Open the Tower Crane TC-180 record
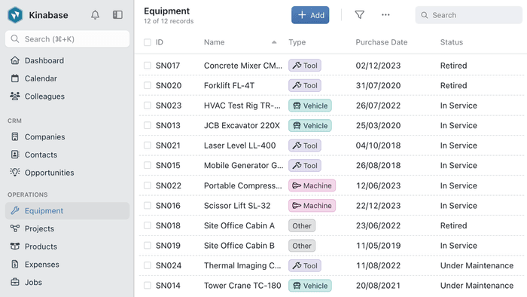527x297 pixels. pyautogui.click(x=242, y=286)
